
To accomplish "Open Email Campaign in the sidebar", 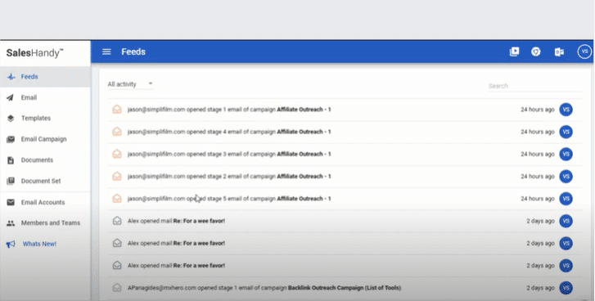I will 45,139.
